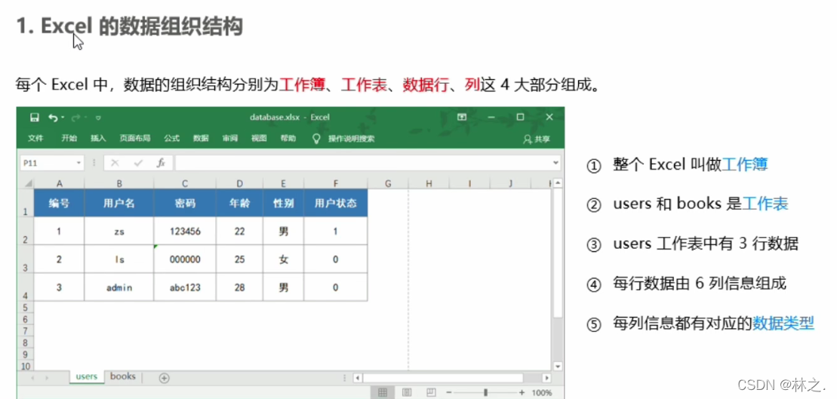Open the 开始 ribbon tab

tap(69, 139)
